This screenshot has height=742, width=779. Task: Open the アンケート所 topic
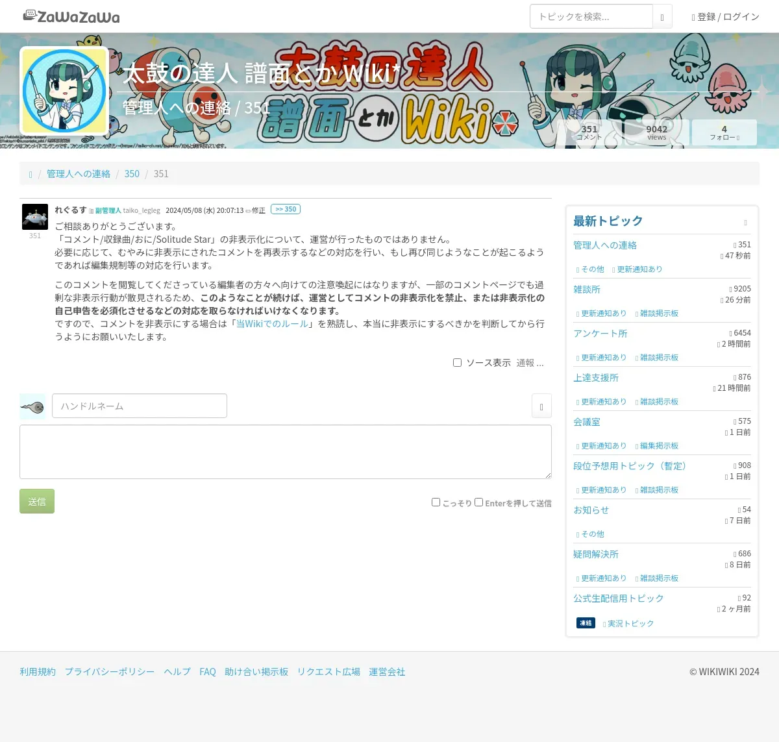point(600,334)
